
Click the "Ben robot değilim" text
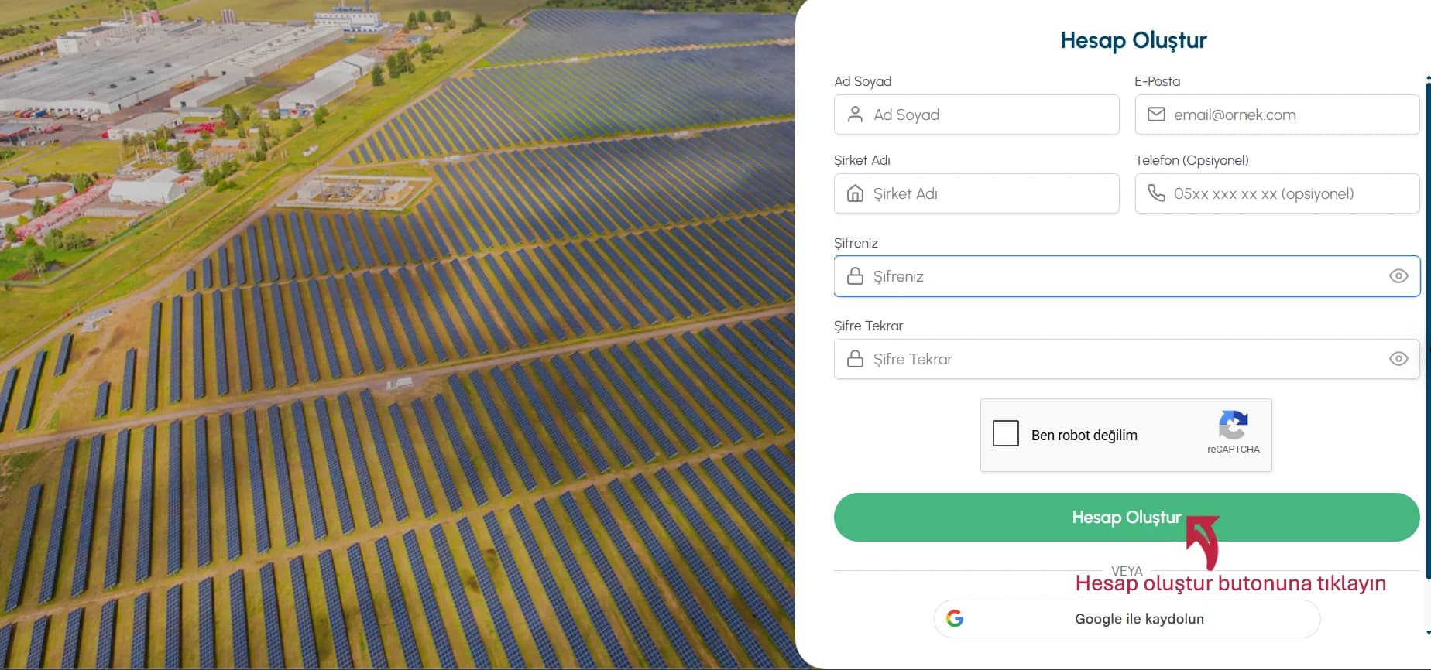(1084, 436)
